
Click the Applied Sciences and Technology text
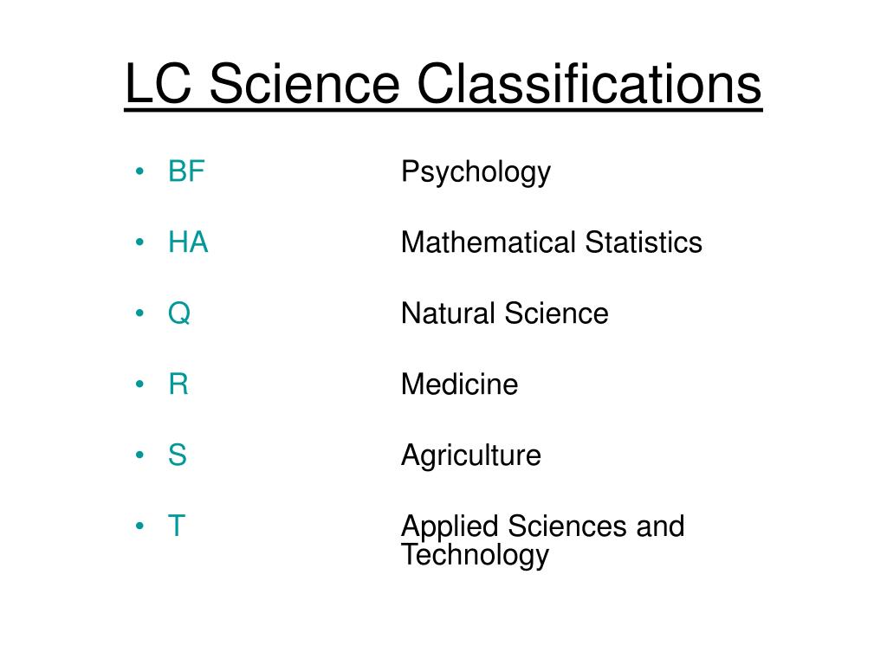(543, 540)
